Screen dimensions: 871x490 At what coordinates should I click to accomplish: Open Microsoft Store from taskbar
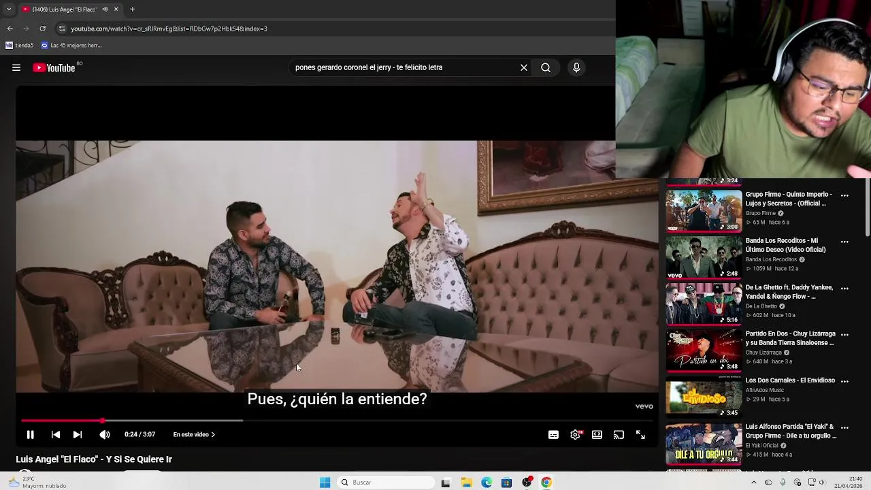click(x=506, y=483)
